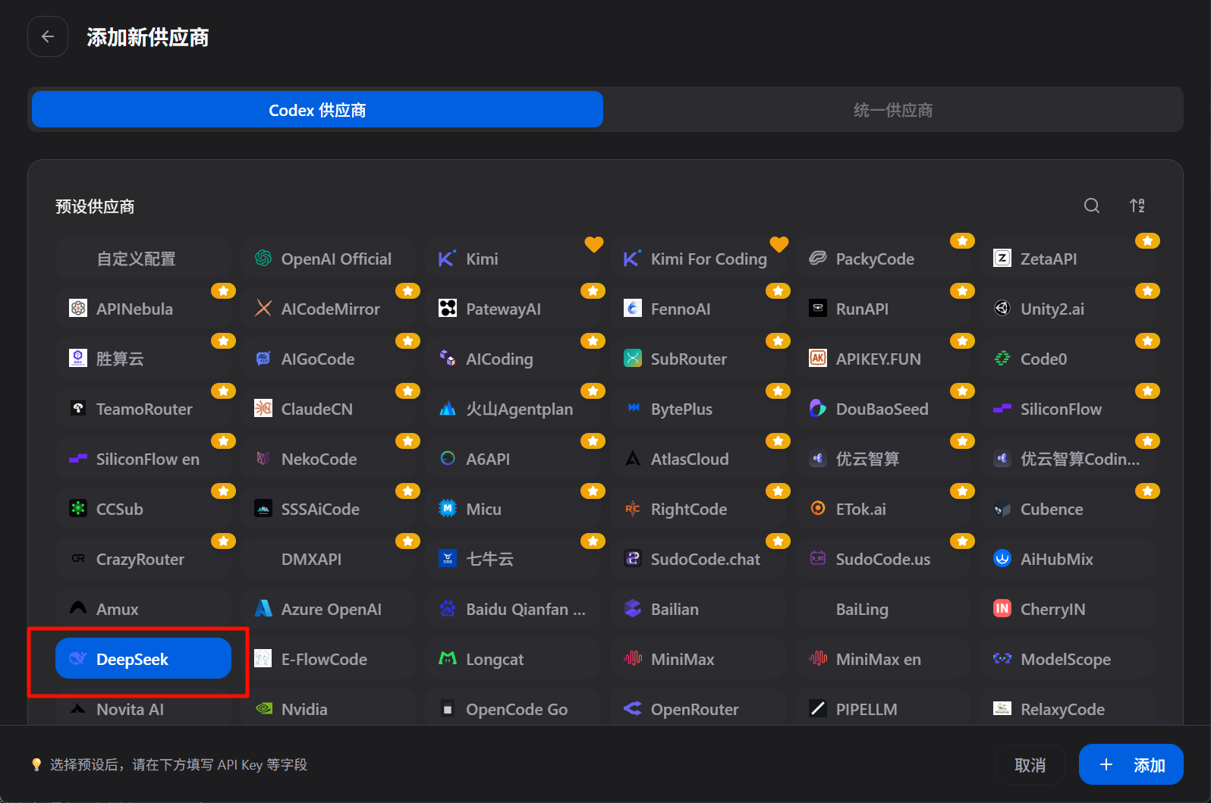Viewport: 1211px width, 803px height.
Task: Choose the Baidu Qianfan provider
Action: click(x=513, y=610)
